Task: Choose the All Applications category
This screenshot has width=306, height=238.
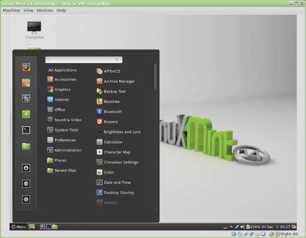Action: coord(62,70)
